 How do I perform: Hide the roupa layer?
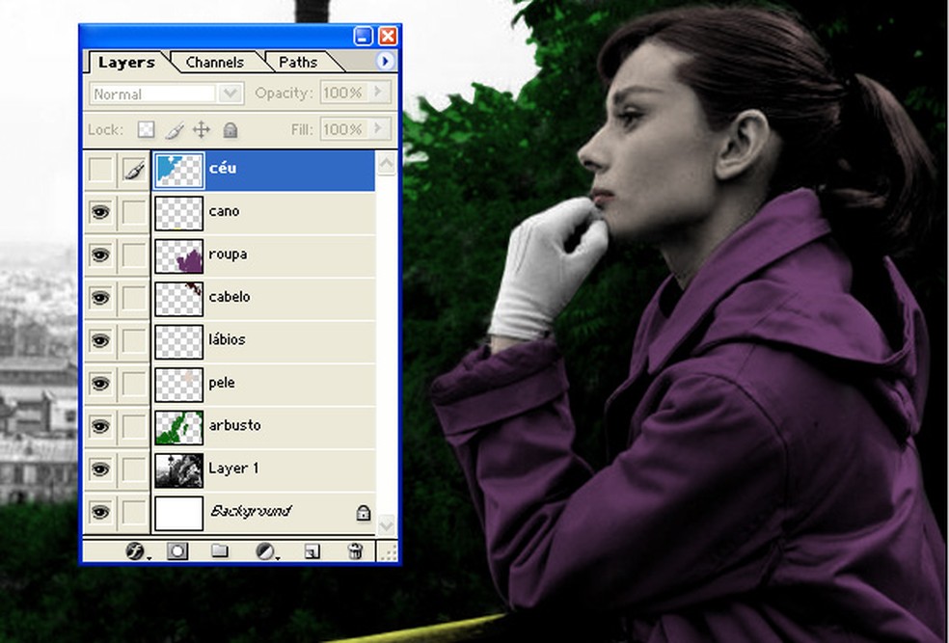coord(100,255)
